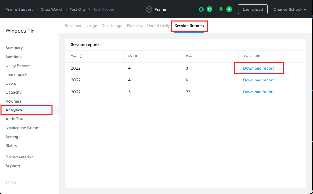Screen dimensions: 313x194
Task: Open the notifications bell icon
Action: pos(221,9)
